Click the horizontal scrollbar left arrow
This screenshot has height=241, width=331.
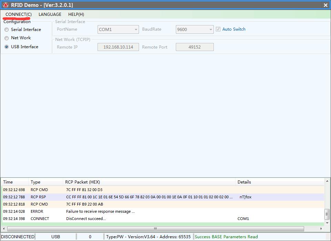[x=4, y=229]
